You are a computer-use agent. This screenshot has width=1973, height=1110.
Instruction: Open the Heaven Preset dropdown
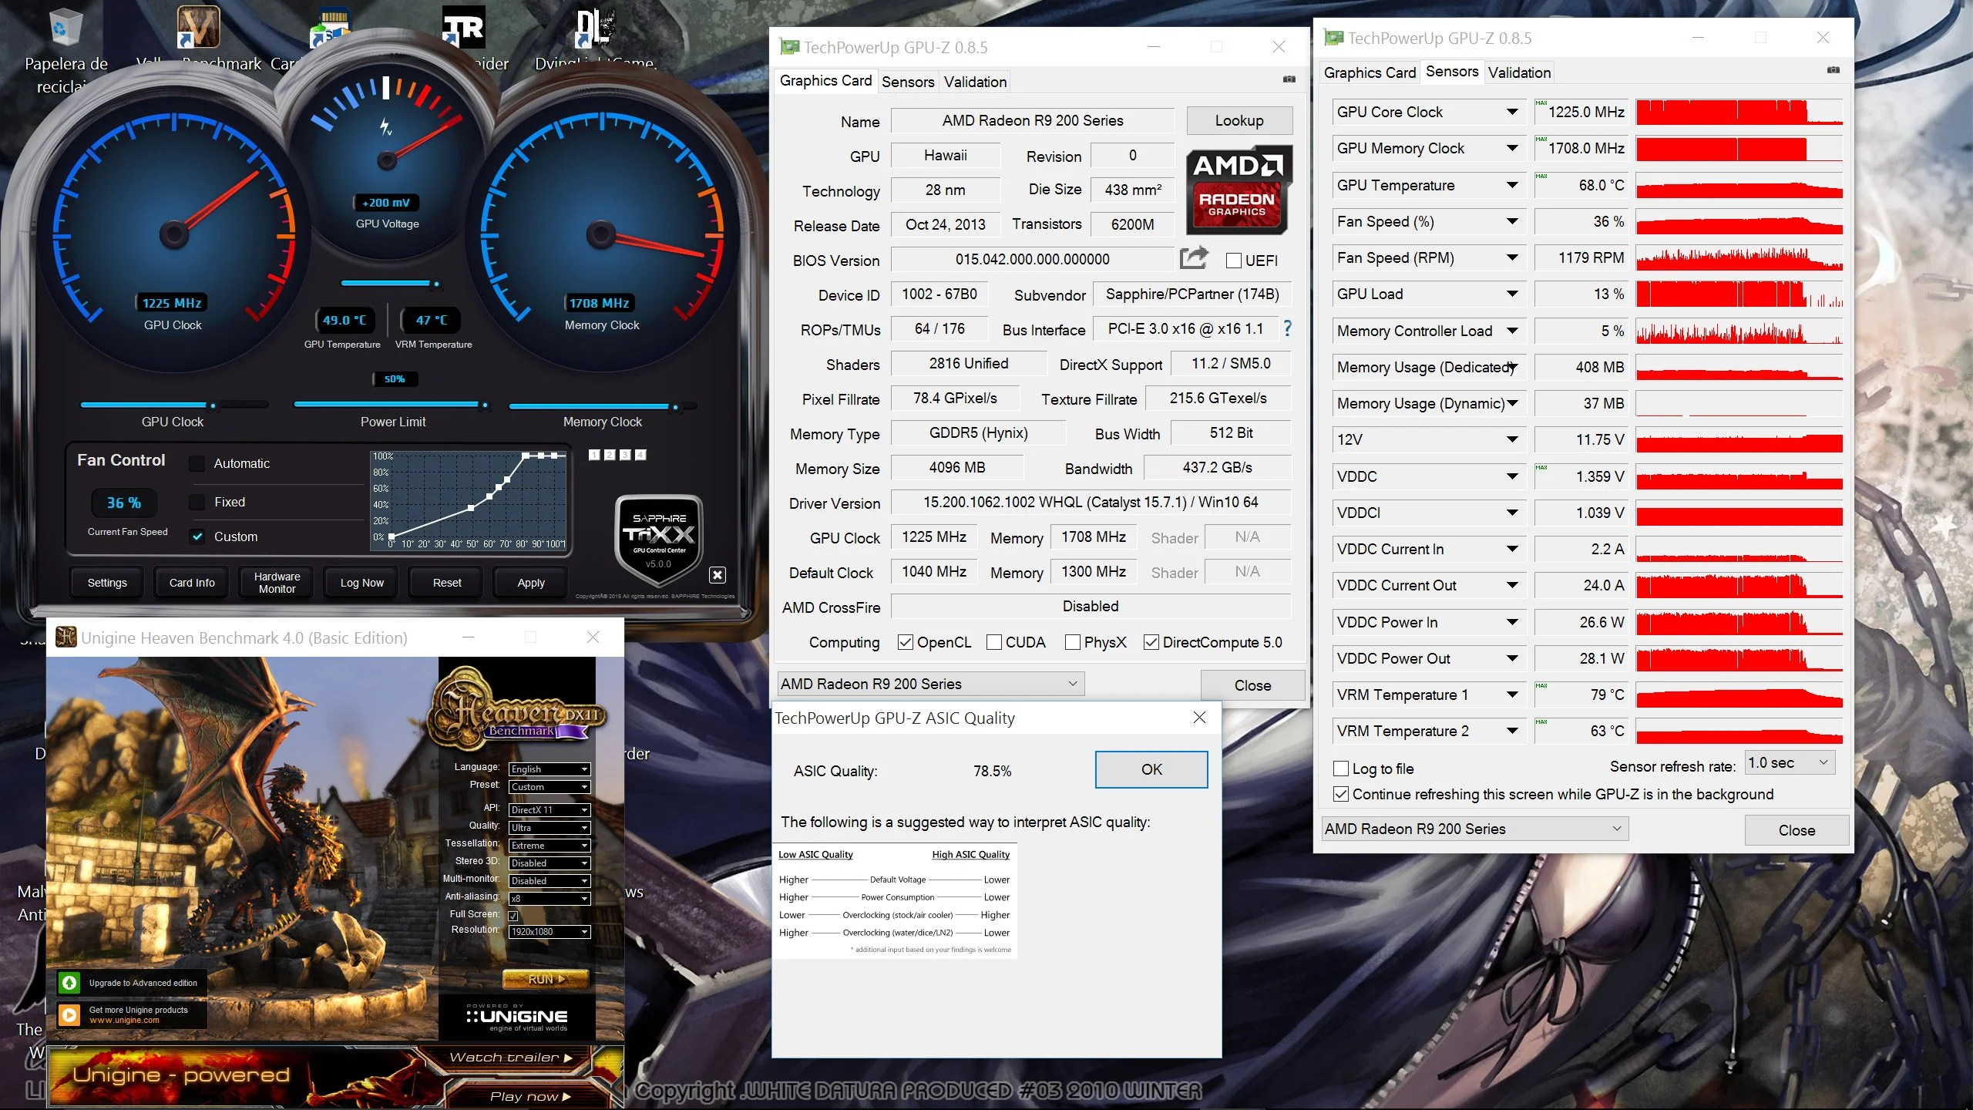(x=549, y=786)
